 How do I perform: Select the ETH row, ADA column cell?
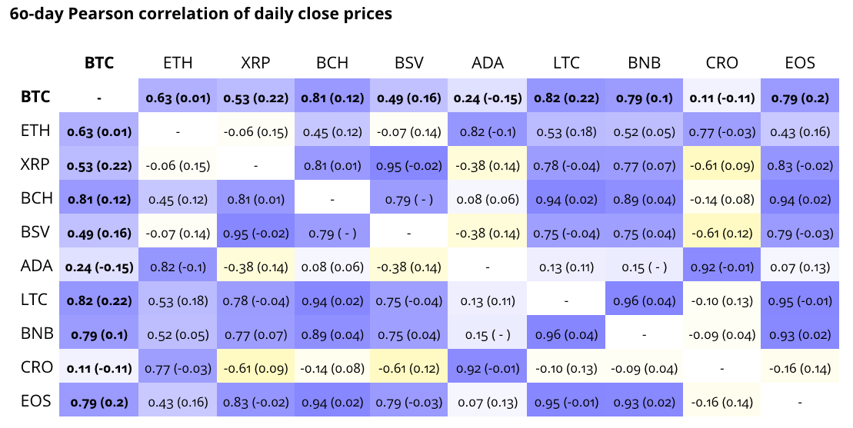[488, 131]
